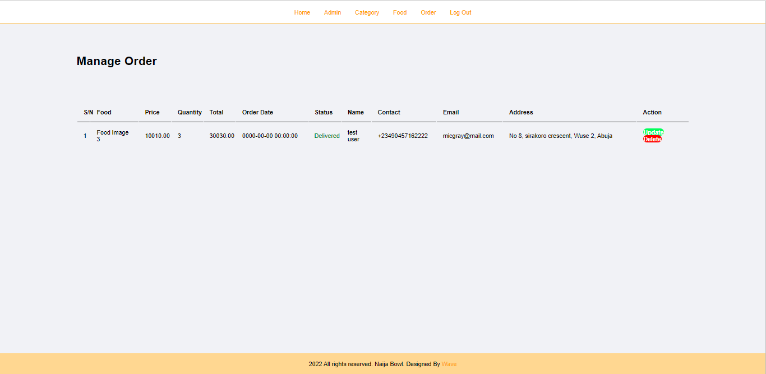
Task: Click the red Delete button
Action: coord(652,139)
